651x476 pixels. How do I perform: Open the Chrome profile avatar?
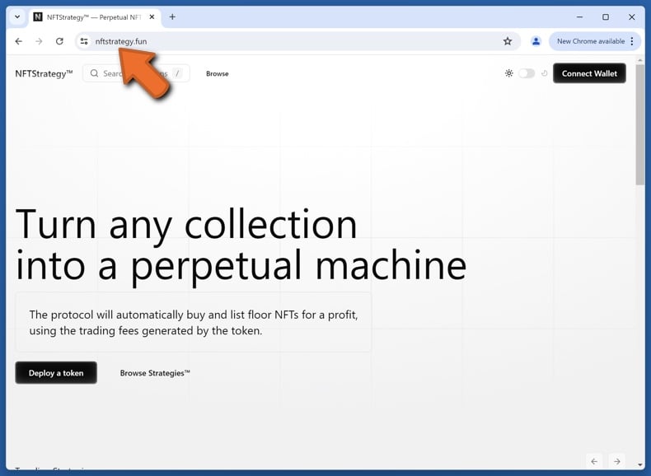pyautogui.click(x=536, y=41)
